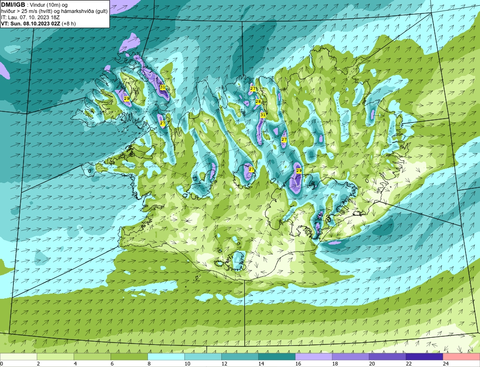The width and height of the screenshot is (480, 367).
Task: Click the 2–4 m/s light green legend swatch
Action: pos(55,357)
